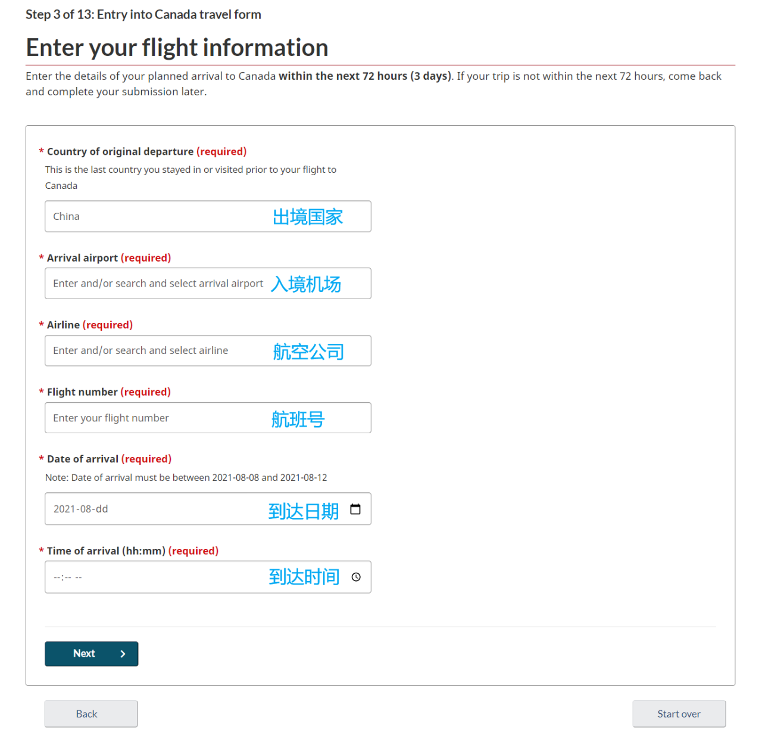Focus the Arrival airport search field
The width and height of the screenshot is (762, 730).
208,284
